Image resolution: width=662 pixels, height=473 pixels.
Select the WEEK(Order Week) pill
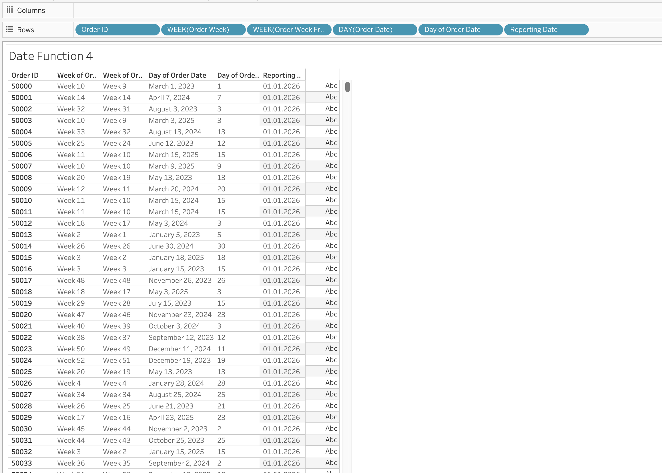[x=203, y=29]
